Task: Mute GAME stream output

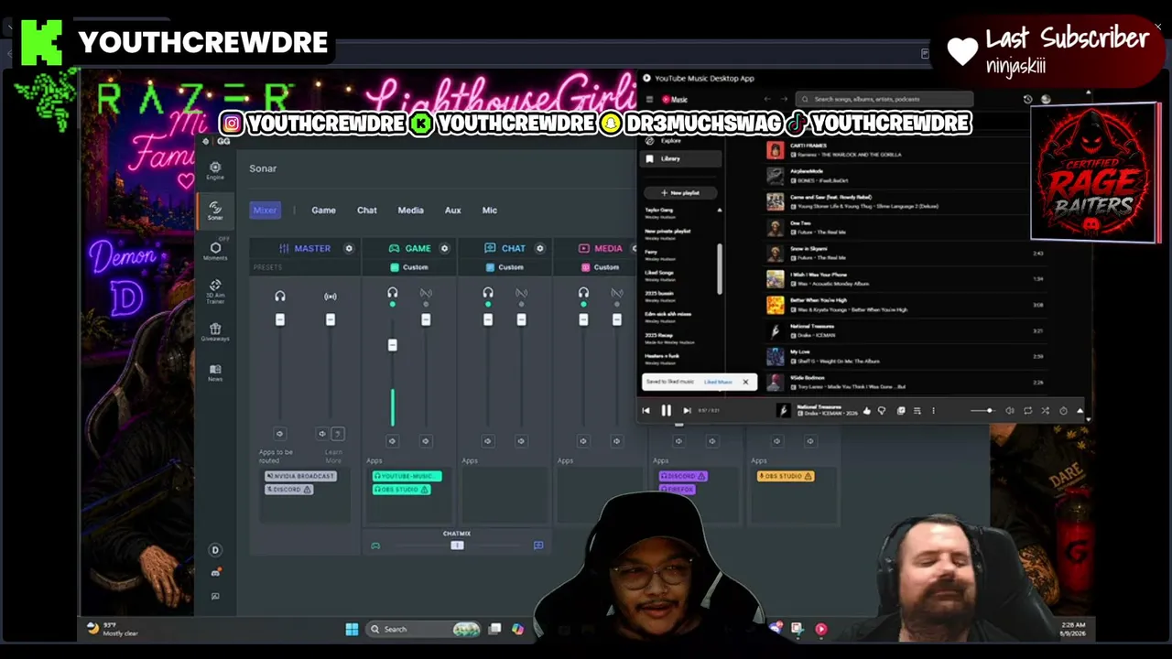Action: coord(426,441)
